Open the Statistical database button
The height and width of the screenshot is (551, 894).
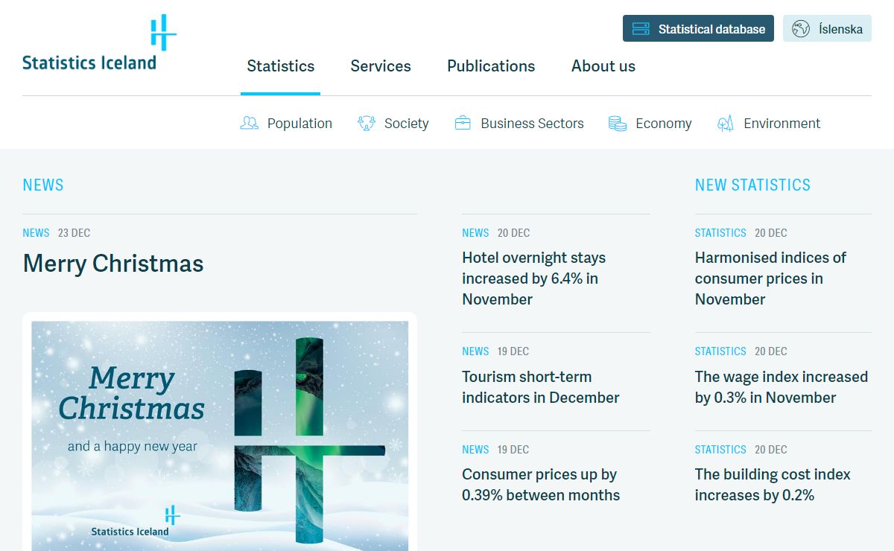[x=698, y=29]
